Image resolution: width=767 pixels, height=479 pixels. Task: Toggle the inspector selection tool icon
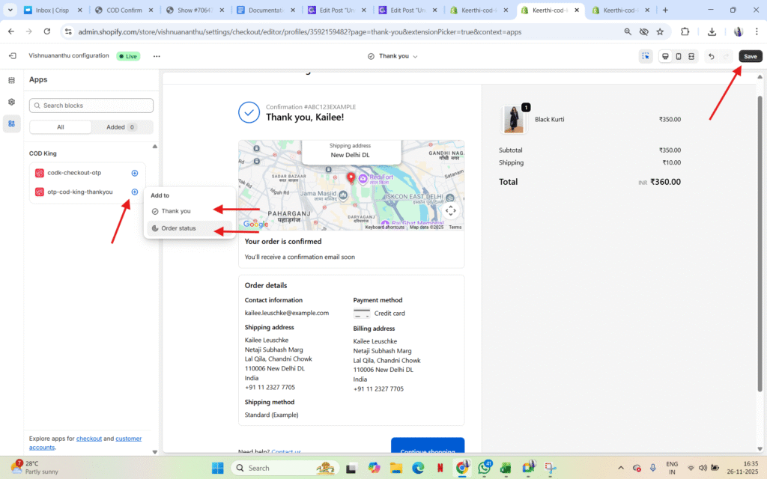click(646, 56)
